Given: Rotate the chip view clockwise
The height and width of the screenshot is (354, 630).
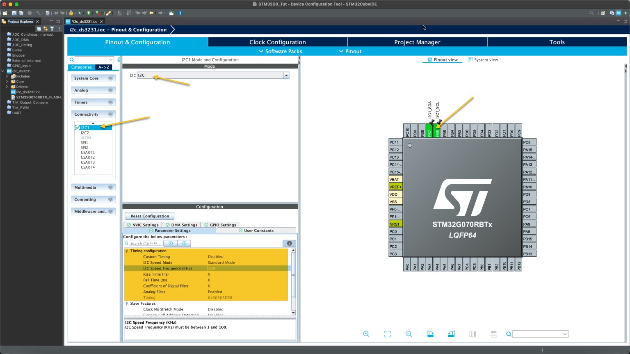Looking at the screenshot, I should pyautogui.click(x=430, y=333).
